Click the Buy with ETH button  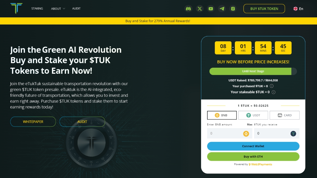pos(253,156)
